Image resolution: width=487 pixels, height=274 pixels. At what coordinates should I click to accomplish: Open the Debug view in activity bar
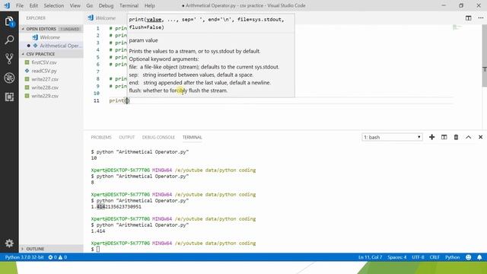pos(9,78)
